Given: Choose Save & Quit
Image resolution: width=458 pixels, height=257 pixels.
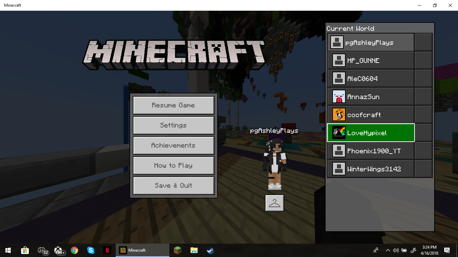Looking at the screenshot, I should (x=174, y=186).
